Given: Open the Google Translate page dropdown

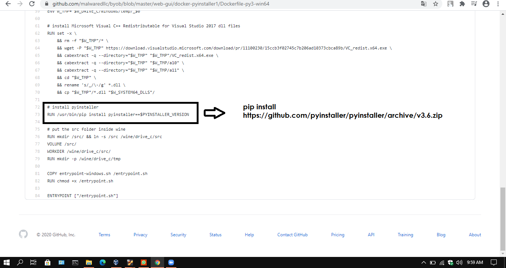Looking at the screenshot, I should point(424,4).
